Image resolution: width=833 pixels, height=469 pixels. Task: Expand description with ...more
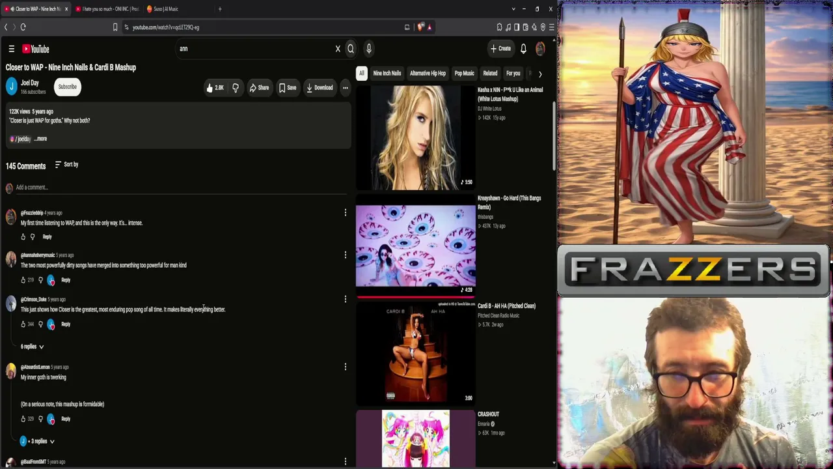click(40, 139)
